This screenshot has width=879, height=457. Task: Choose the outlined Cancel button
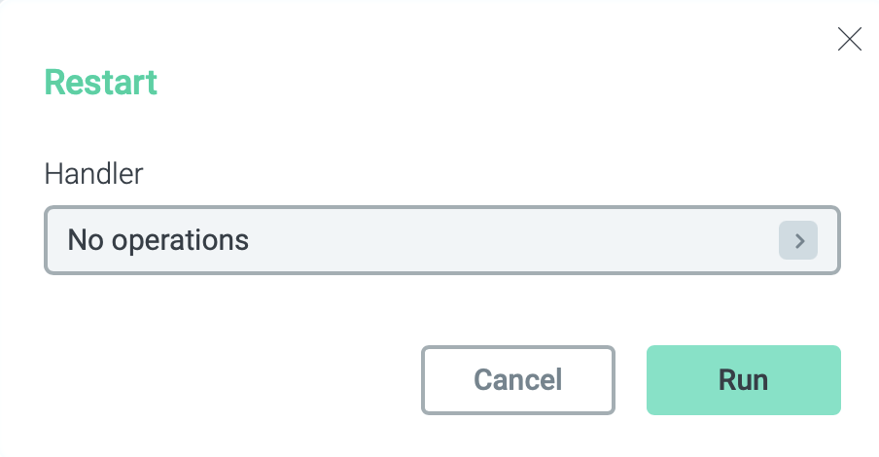coord(518,380)
